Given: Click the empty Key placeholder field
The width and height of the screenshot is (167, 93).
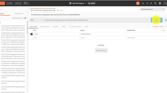Looking at the screenshot, I should coord(56,38).
